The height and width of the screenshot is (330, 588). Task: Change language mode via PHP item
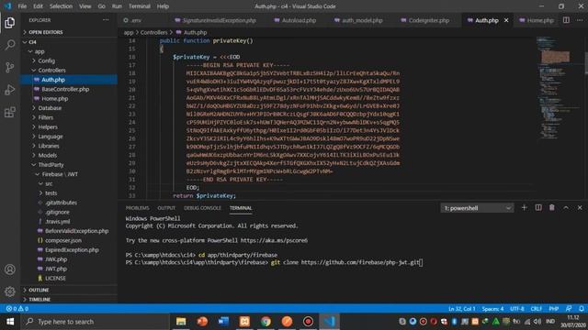[554, 309]
